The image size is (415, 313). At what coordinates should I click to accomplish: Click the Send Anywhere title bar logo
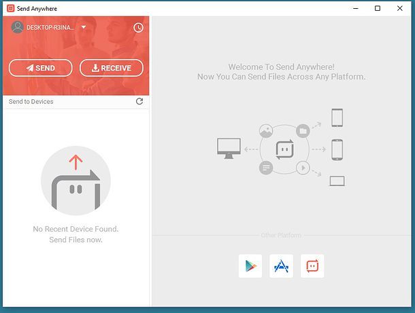11,8
